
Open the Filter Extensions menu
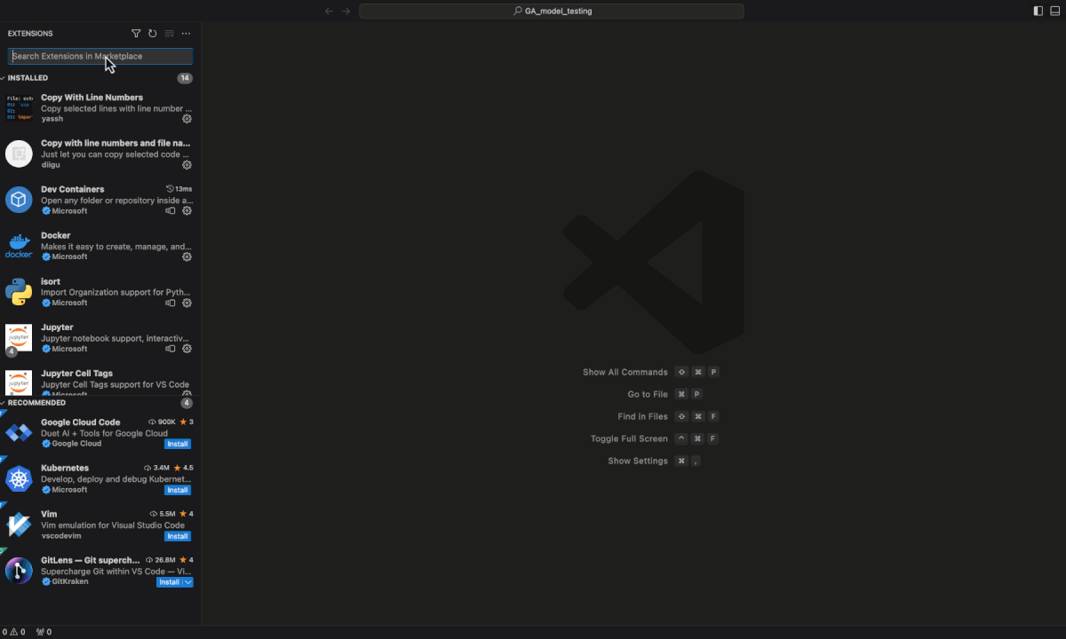136,34
